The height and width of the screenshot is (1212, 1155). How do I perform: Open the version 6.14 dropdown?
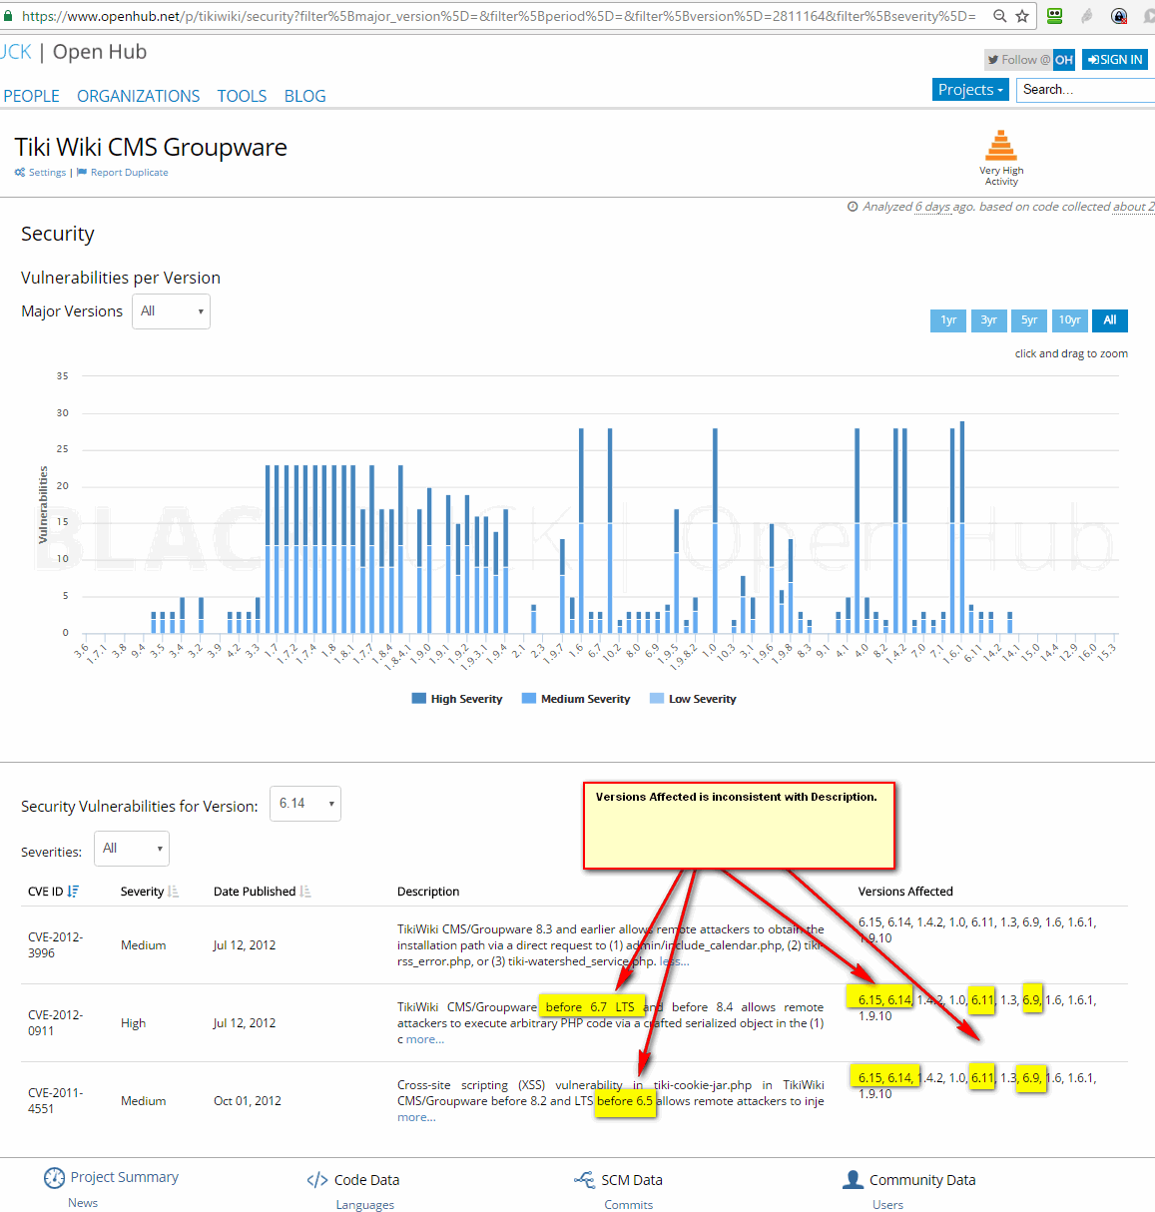click(x=305, y=804)
